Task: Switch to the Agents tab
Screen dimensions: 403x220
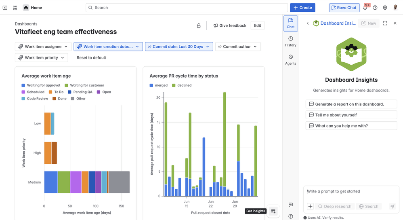Action: [290, 59]
